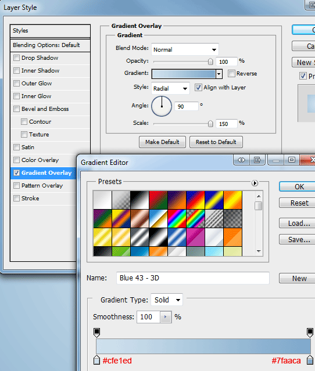Click the Reset to Default button
The width and height of the screenshot is (315, 371).
(x=216, y=142)
